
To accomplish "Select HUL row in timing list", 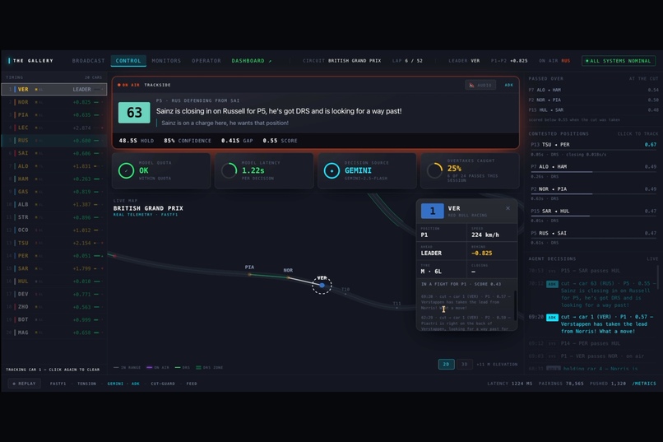I will point(53,281).
